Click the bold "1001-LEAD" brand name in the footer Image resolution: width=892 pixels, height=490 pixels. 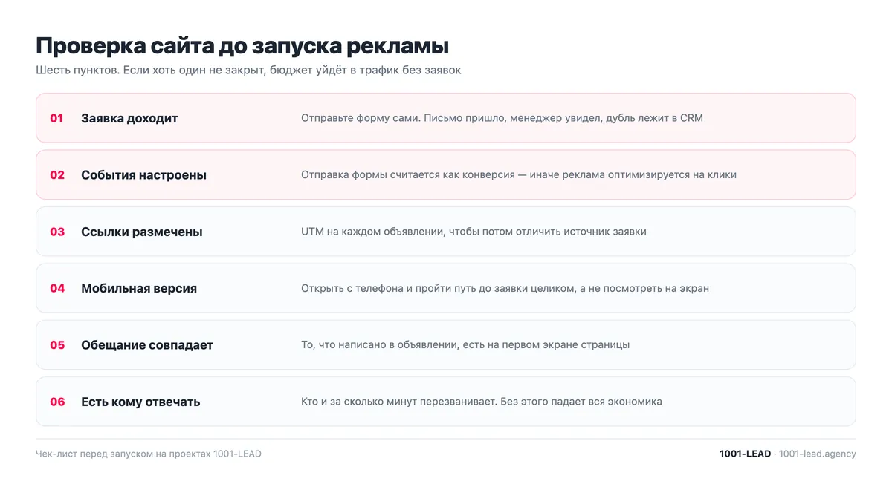(x=745, y=454)
